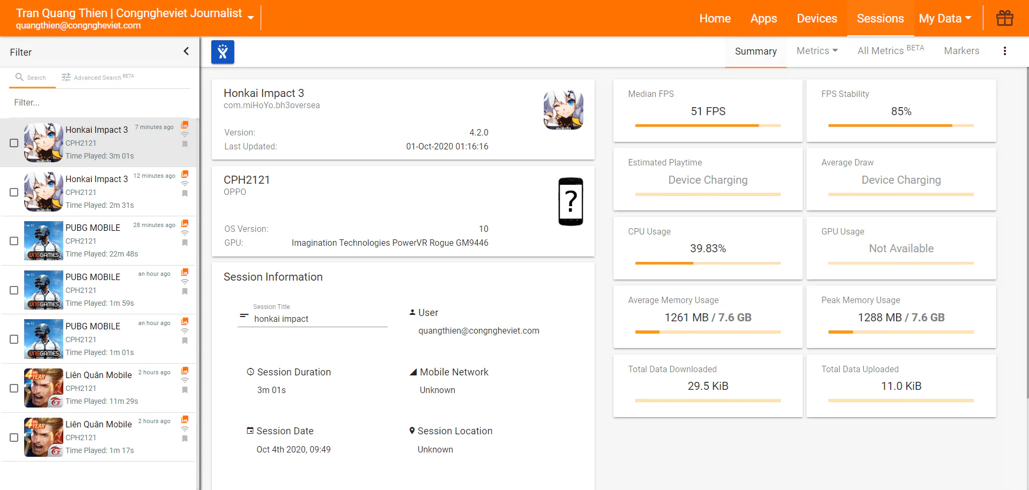This screenshot has width=1029, height=490.
Task: Click the bookmark icon on PUBG 1m 01s session
Action: tap(185, 341)
